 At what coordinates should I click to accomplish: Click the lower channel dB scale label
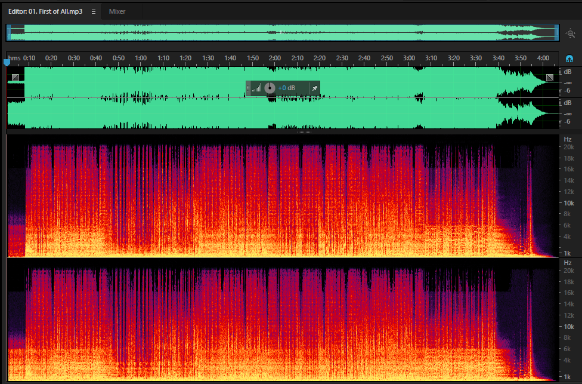click(x=568, y=103)
